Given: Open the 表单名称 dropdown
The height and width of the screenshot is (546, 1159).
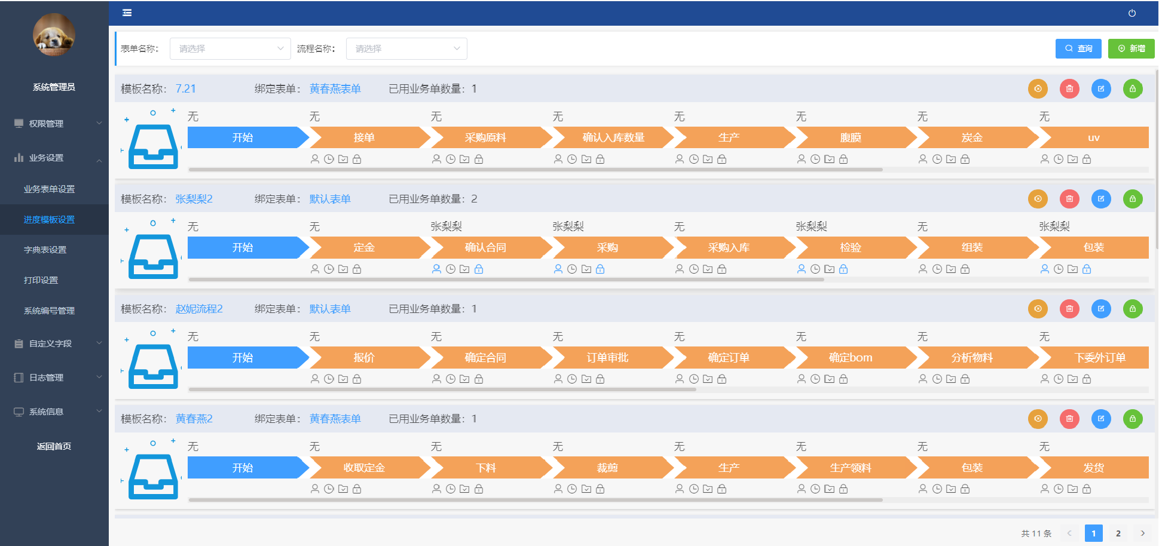Looking at the screenshot, I should pyautogui.click(x=230, y=49).
